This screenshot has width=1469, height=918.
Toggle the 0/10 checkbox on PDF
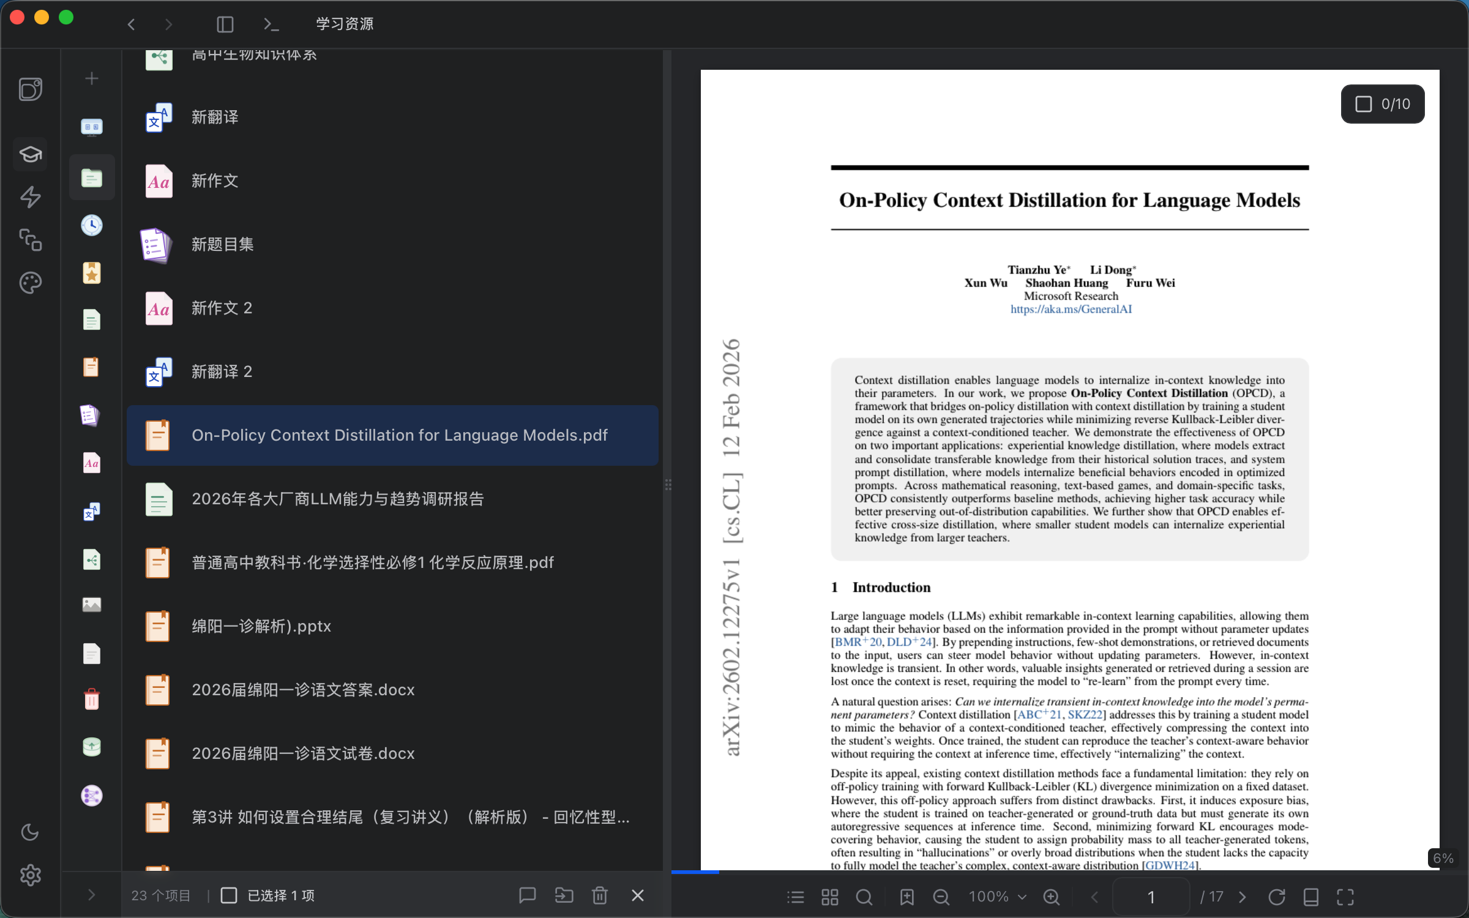(1364, 104)
